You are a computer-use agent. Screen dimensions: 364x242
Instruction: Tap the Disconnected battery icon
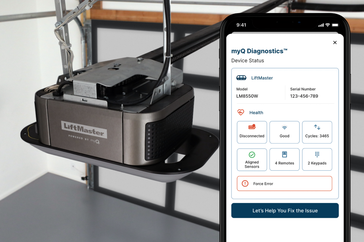click(252, 127)
